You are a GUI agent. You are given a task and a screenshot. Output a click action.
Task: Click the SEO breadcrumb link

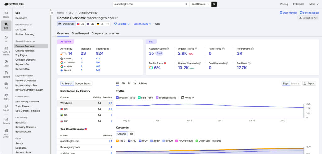coord(71,13)
